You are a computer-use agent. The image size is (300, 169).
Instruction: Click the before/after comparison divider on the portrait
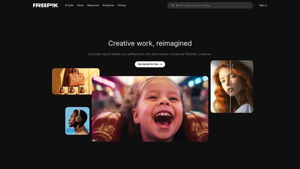230,86
